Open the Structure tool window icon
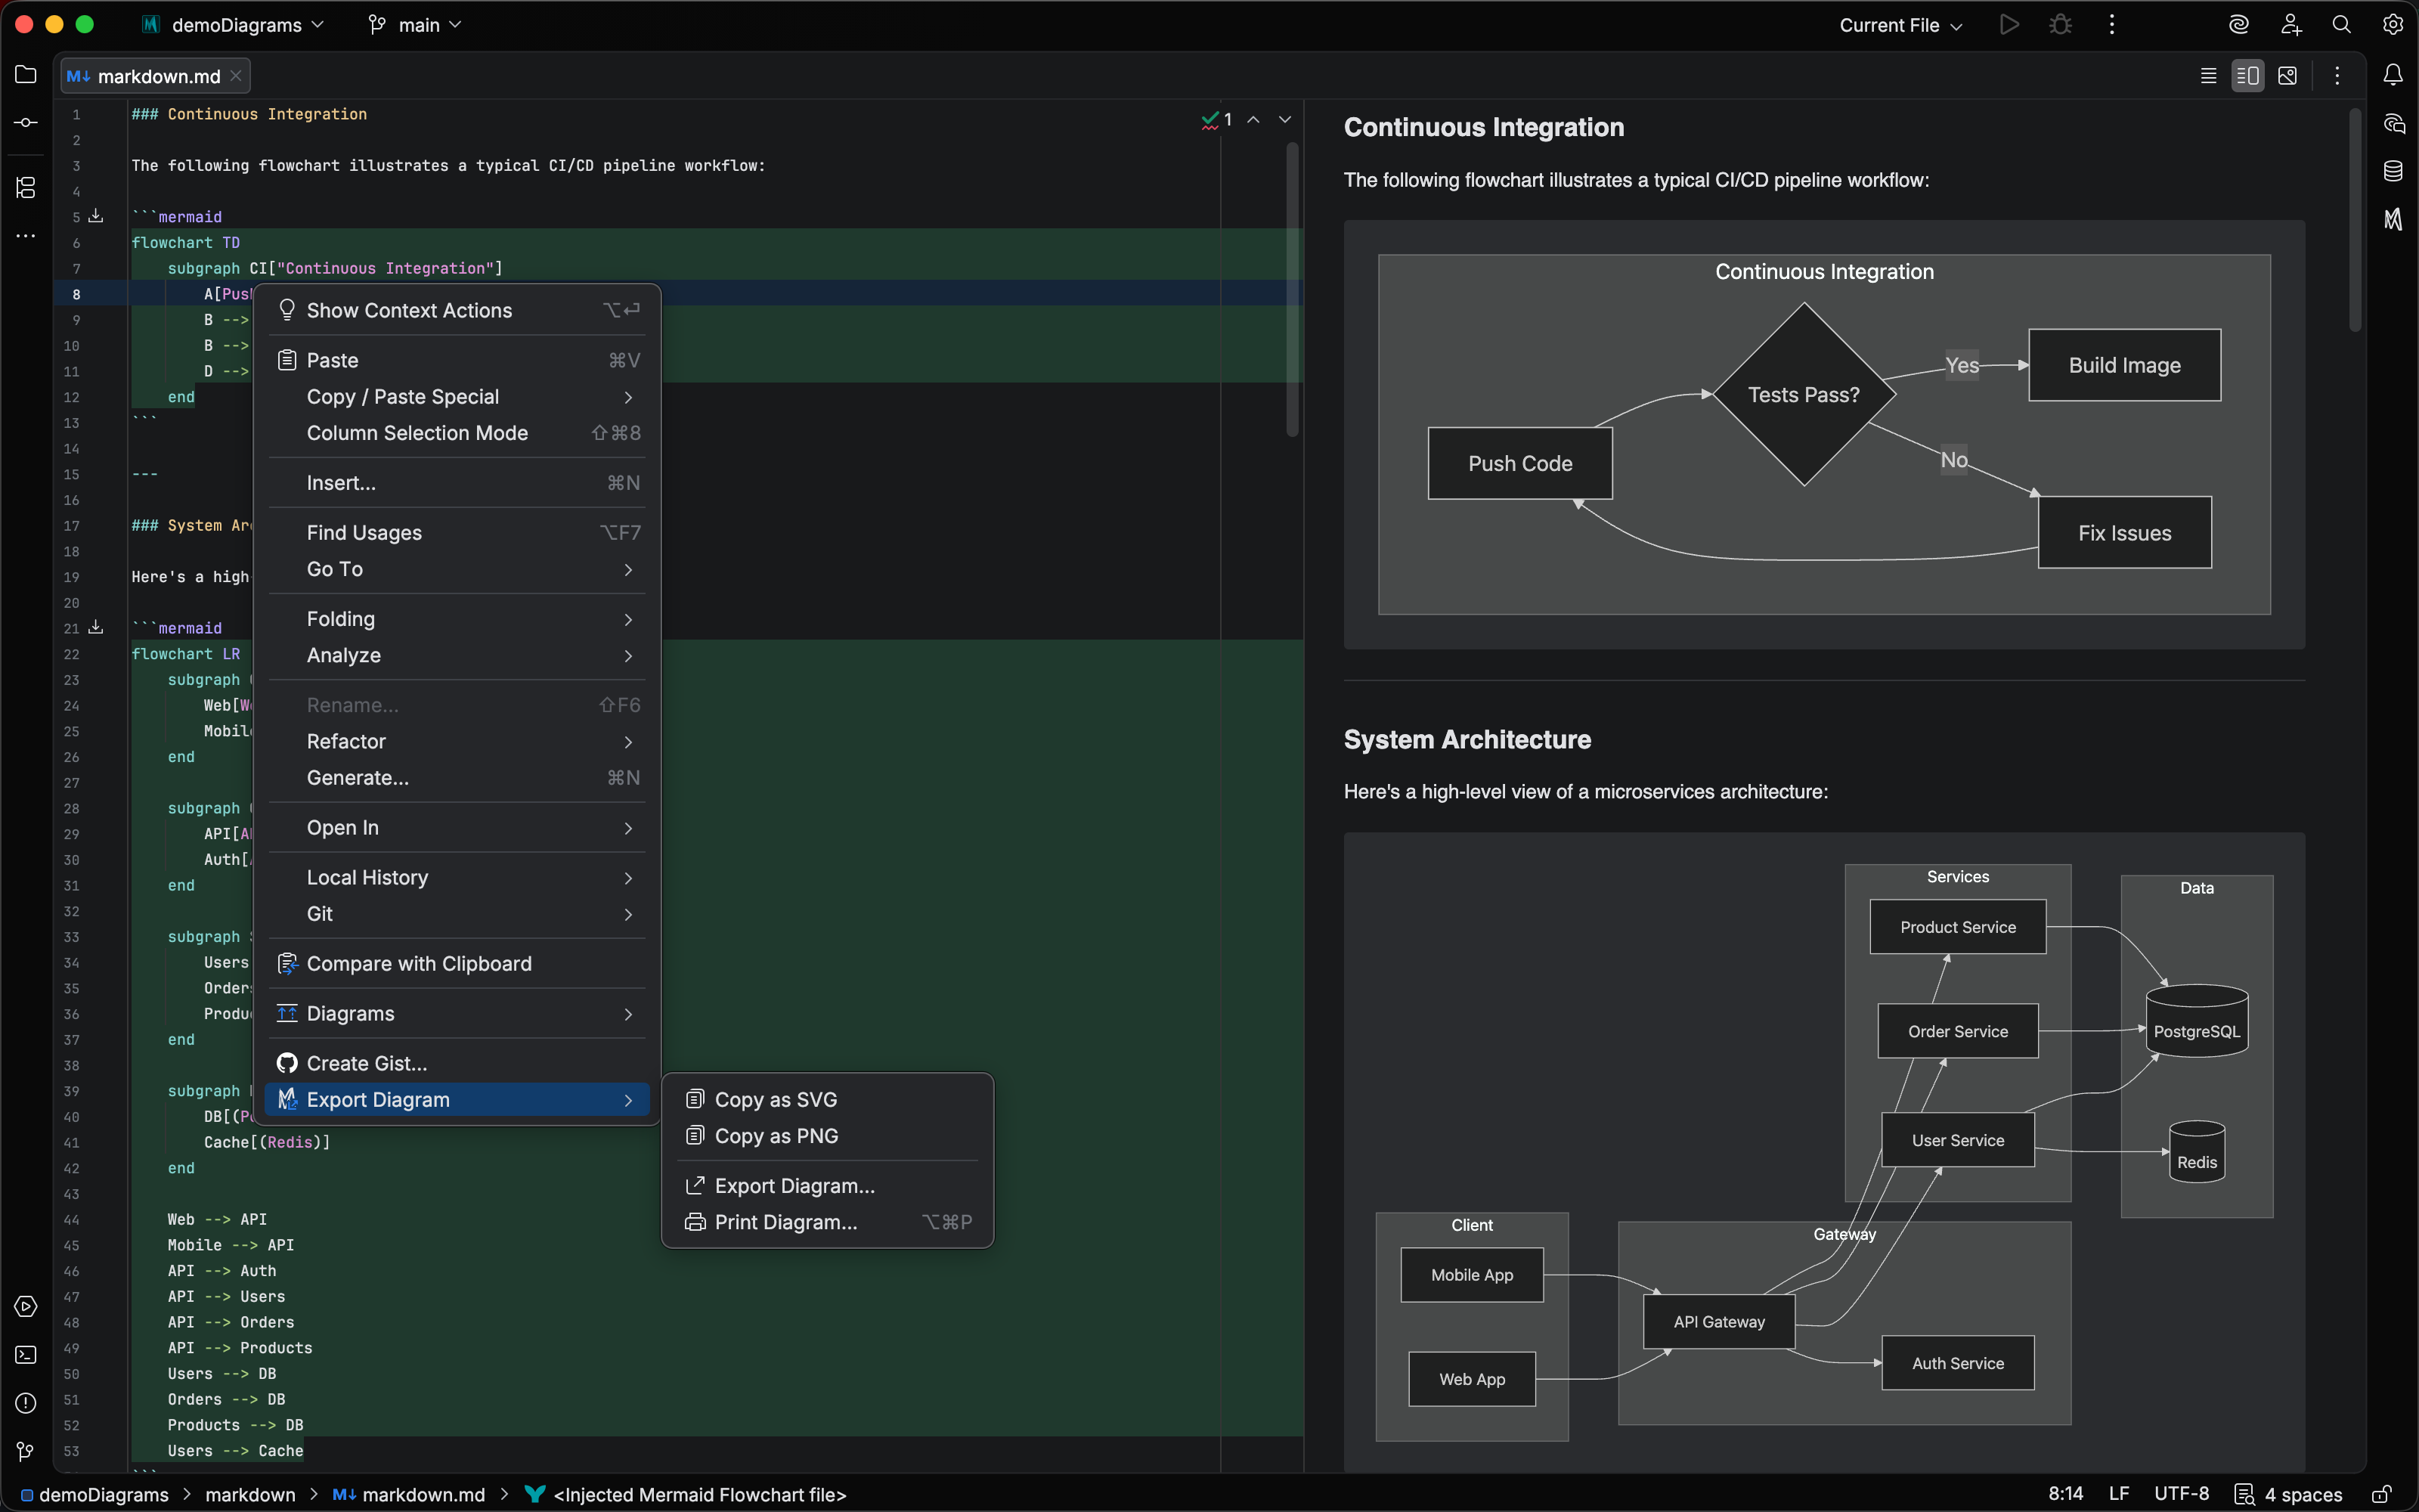Viewport: 2419px width, 1512px height. pyautogui.click(x=25, y=187)
